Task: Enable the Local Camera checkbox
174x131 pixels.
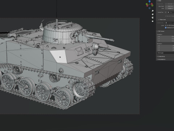Action: click(166, 12)
